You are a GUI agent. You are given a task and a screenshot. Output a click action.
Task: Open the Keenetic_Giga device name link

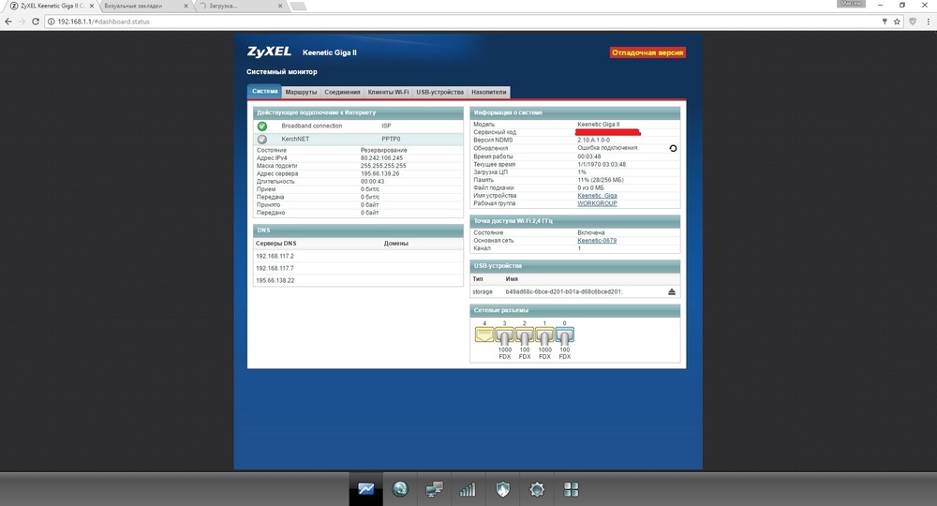tap(597, 196)
